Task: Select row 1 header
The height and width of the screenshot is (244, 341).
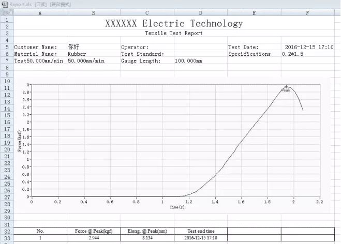Action: [6, 20]
